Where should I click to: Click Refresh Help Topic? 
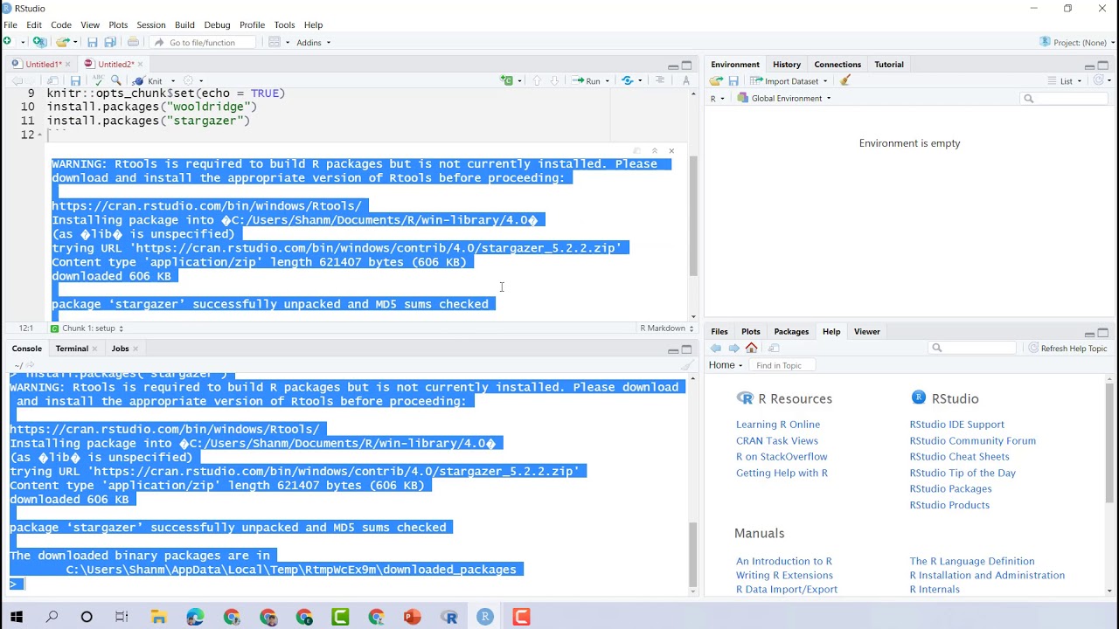[x=1067, y=349]
